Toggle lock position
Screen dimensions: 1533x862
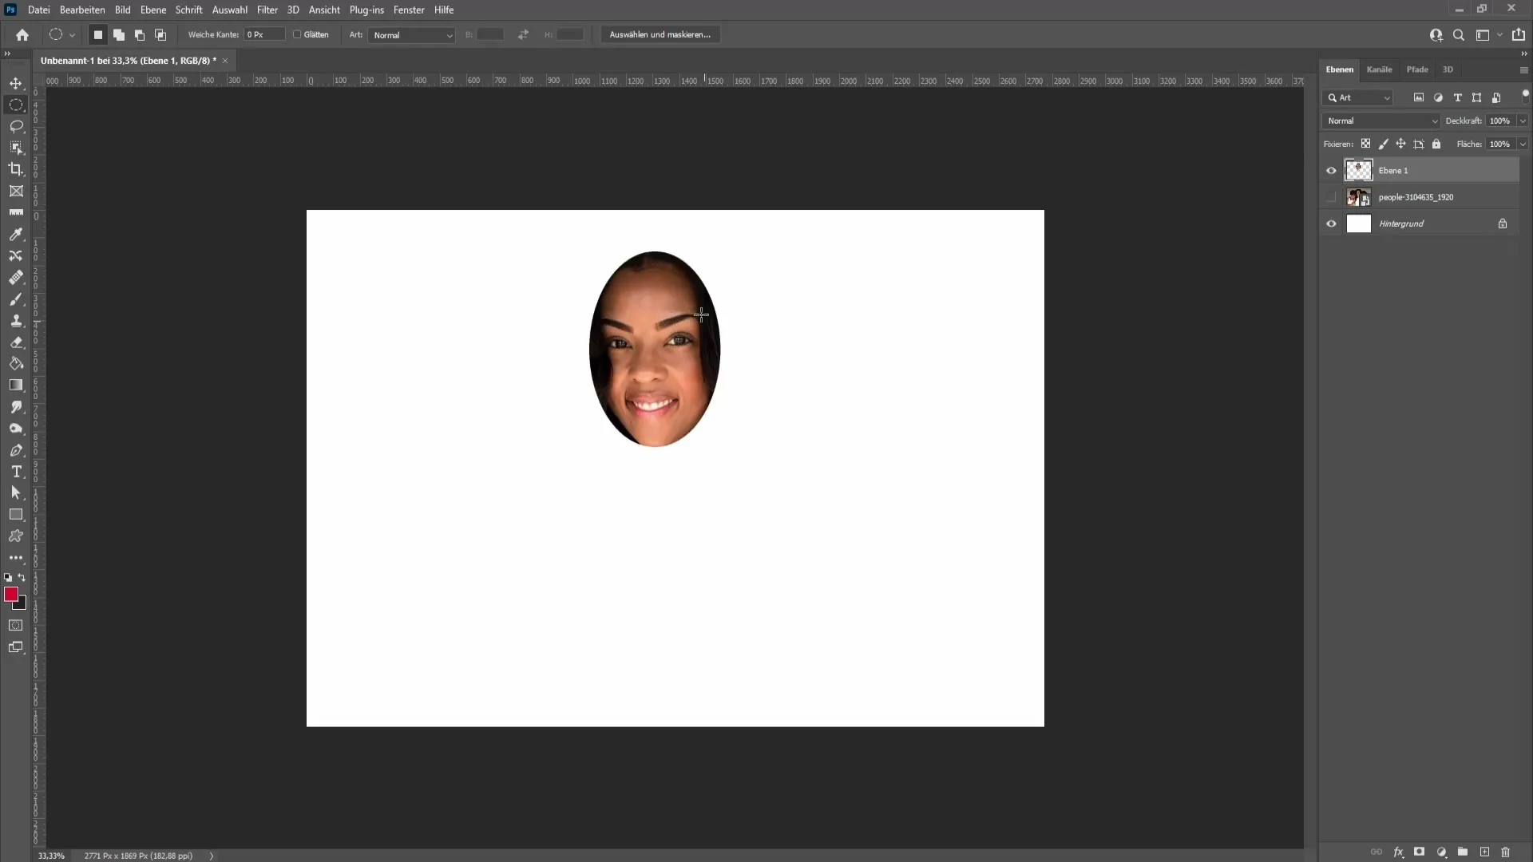coord(1400,144)
